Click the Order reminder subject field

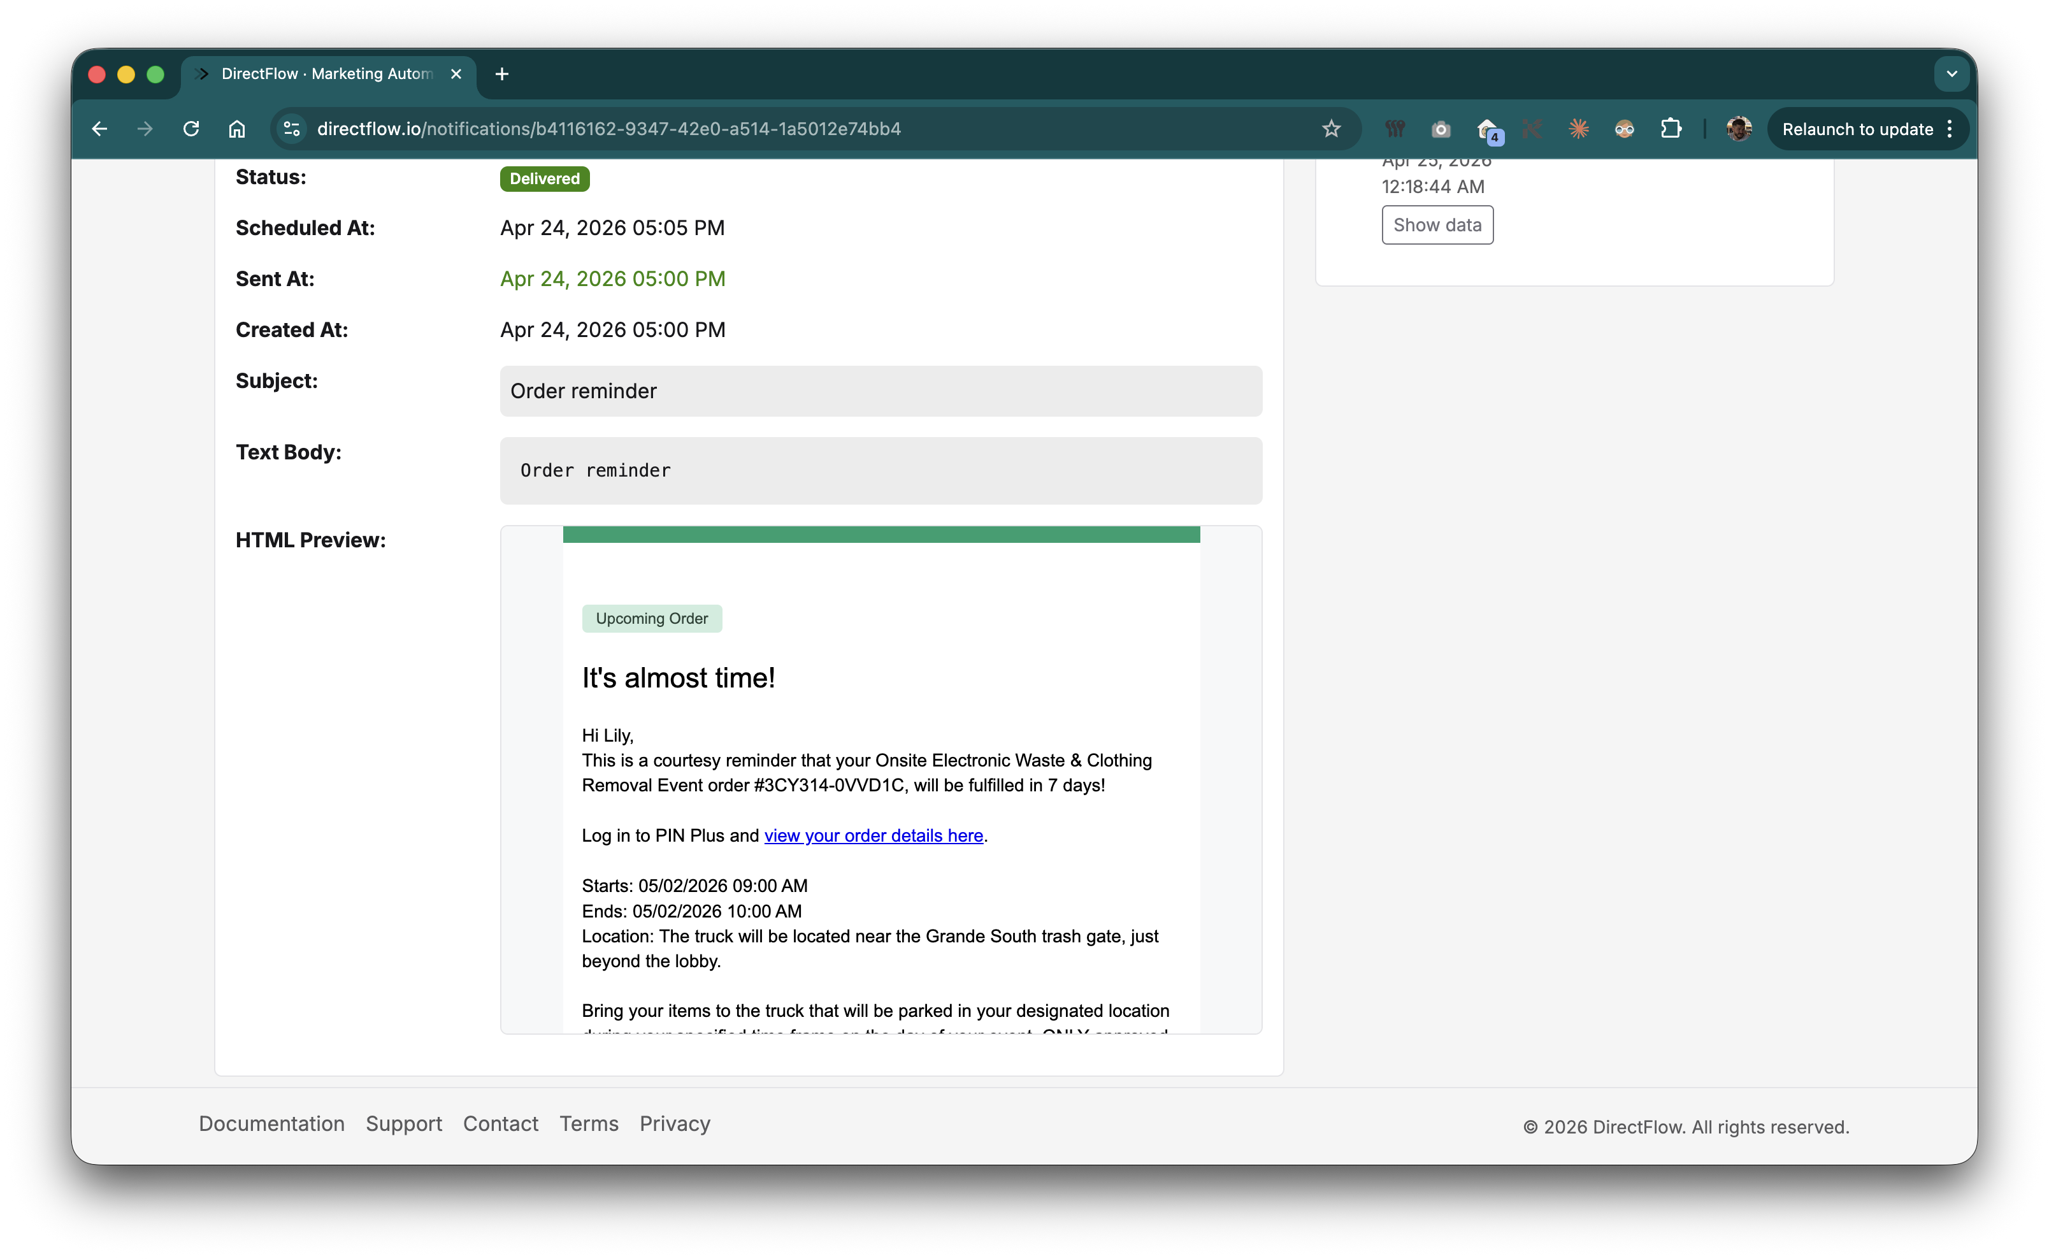click(x=880, y=391)
